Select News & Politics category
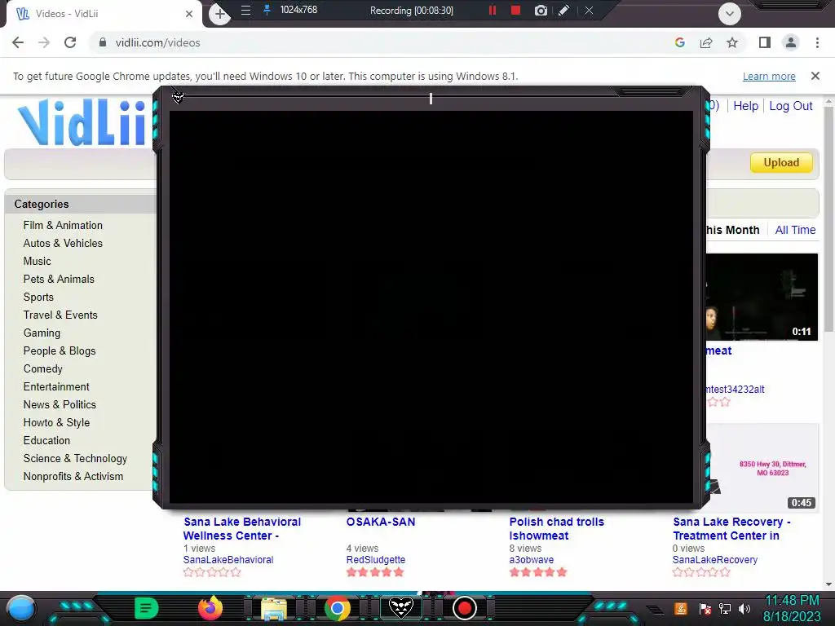The width and height of the screenshot is (835, 626). (x=60, y=404)
